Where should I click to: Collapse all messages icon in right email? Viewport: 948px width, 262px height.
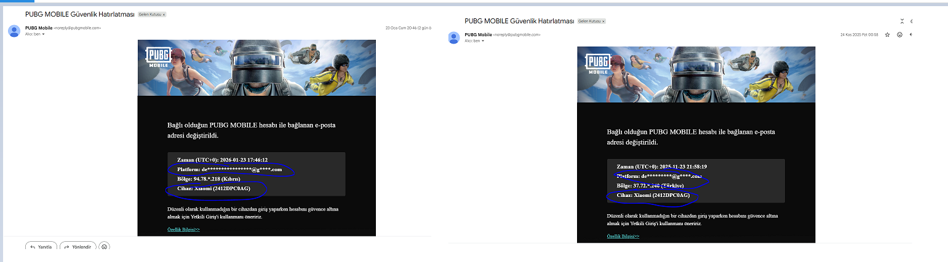point(902,21)
